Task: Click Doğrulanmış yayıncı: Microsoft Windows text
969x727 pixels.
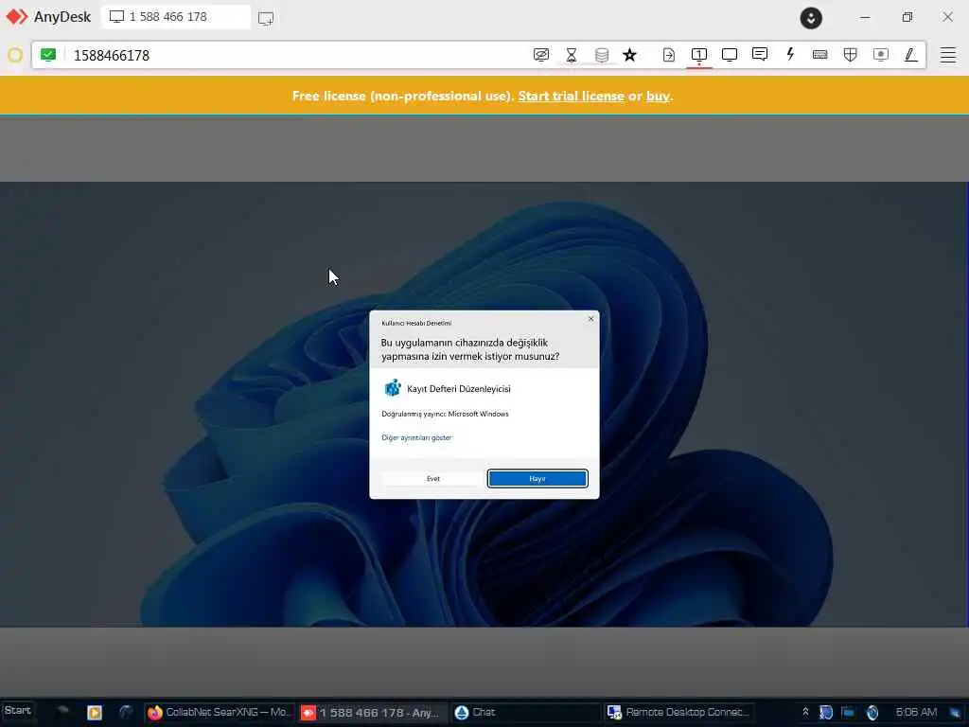Action: [445, 415]
